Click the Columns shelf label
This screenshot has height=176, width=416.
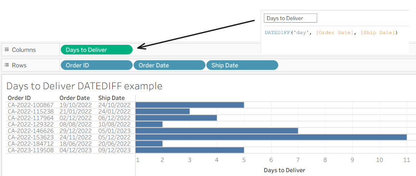24,50
